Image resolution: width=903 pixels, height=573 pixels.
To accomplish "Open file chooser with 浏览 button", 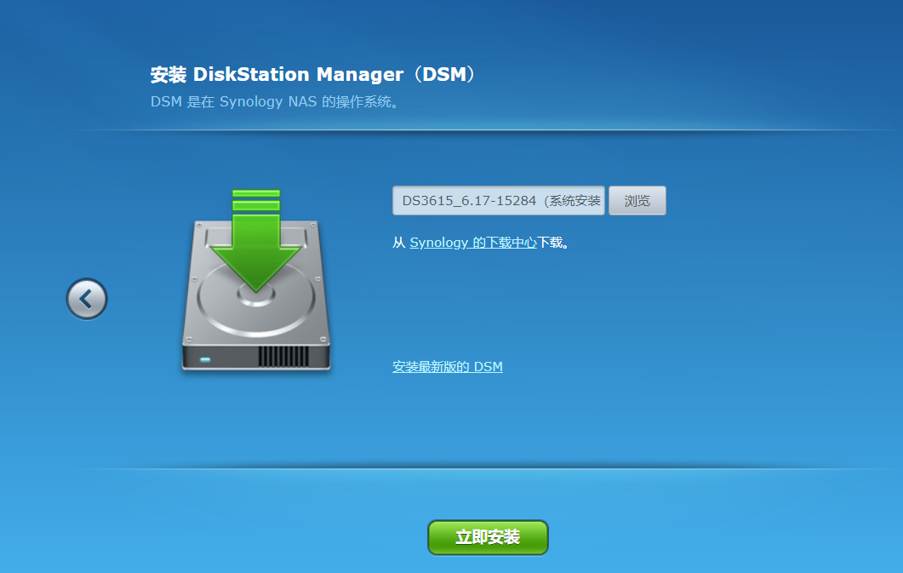I will click(637, 200).
